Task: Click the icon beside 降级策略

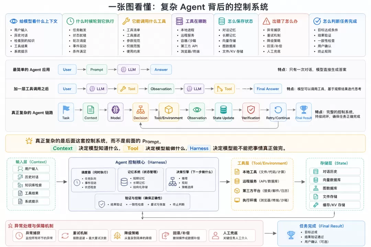Action: pyautogui.click(x=117, y=236)
